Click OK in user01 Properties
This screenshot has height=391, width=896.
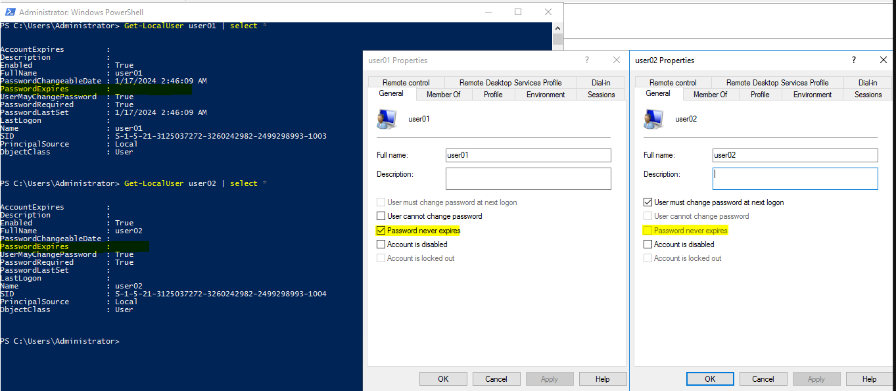pos(443,379)
